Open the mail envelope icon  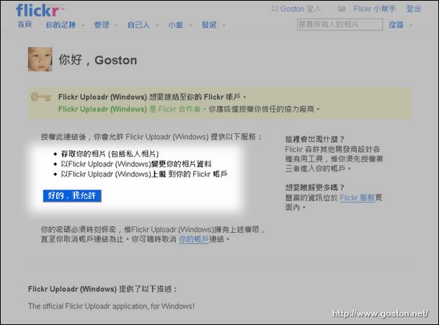[x=341, y=9]
